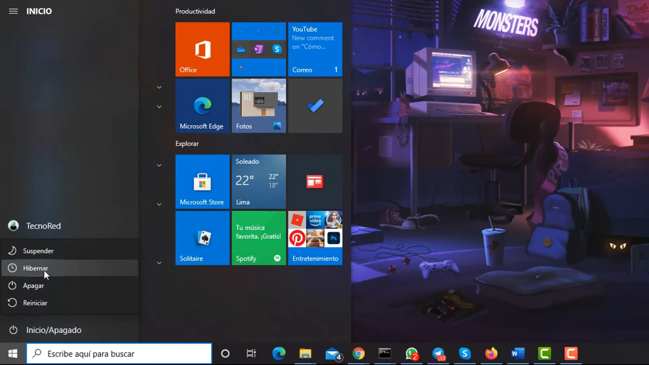Open the Command Prompt taskbar icon
The height and width of the screenshot is (365, 649).
385,354
